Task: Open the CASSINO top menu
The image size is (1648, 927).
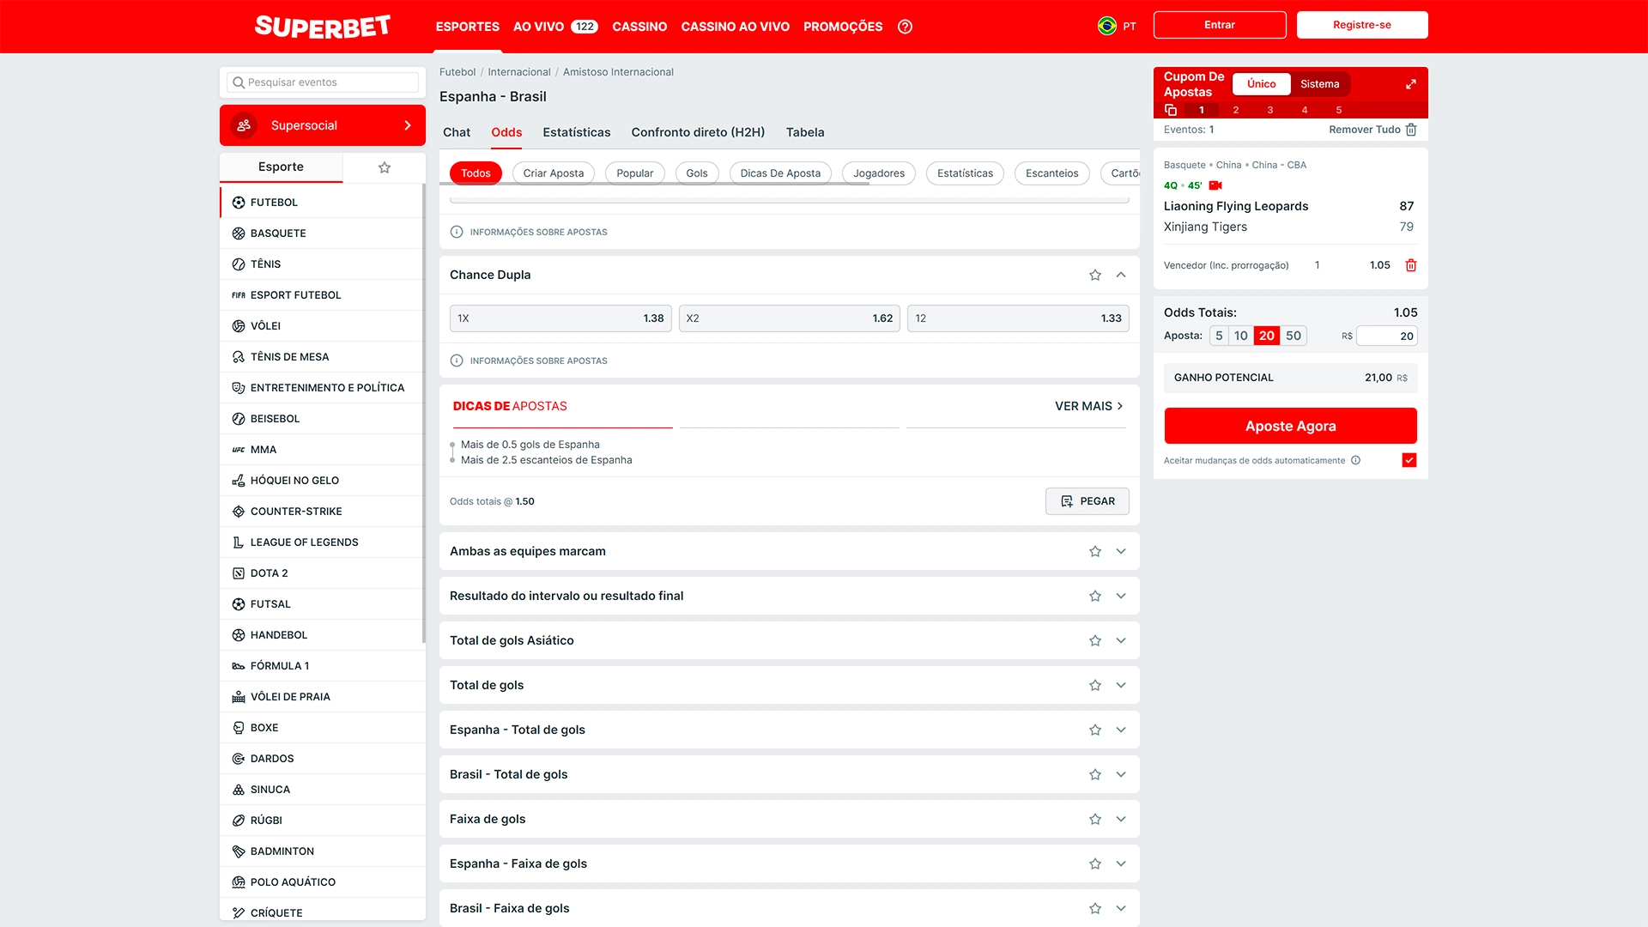Action: [x=639, y=27]
